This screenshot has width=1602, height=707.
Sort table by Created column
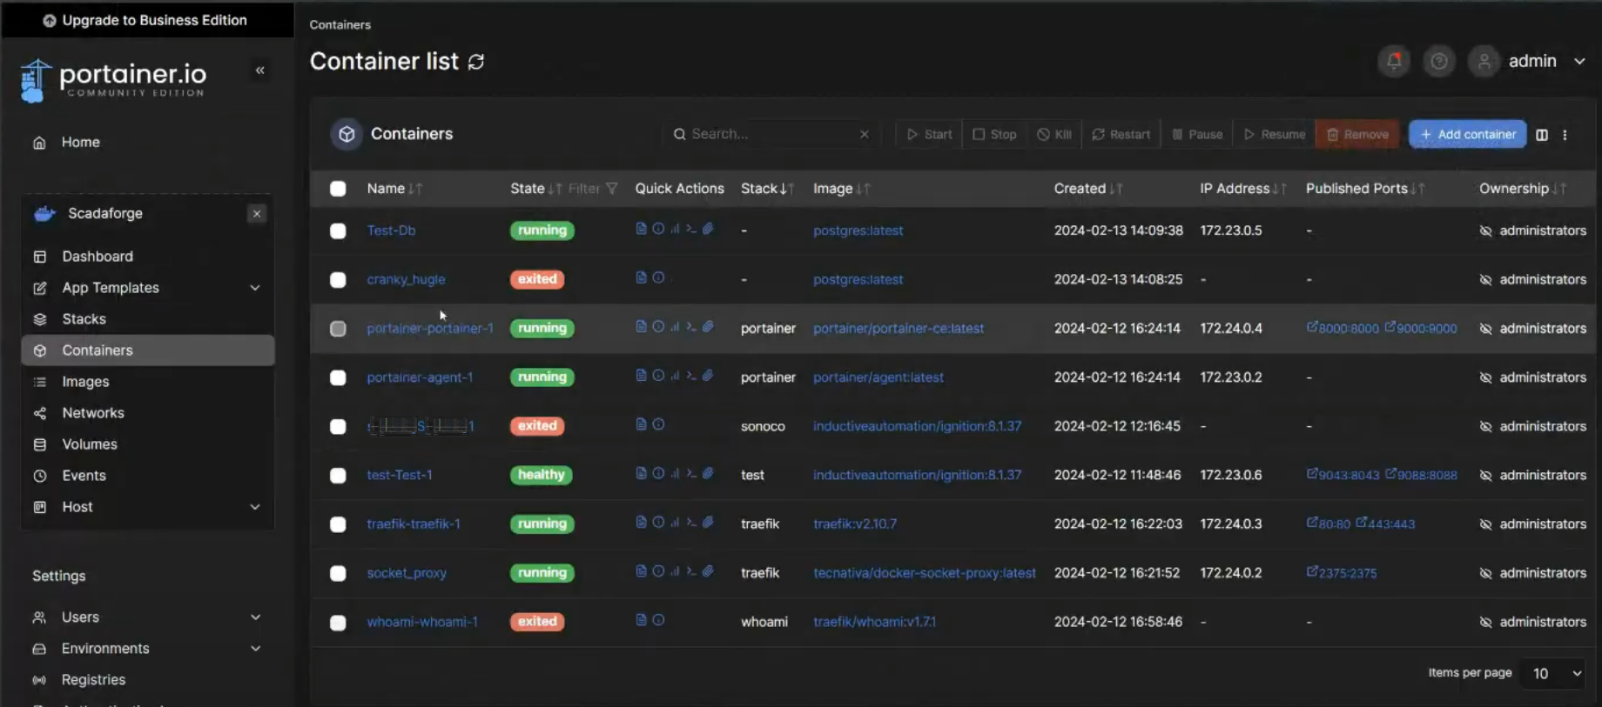(x=1088, y=189)
